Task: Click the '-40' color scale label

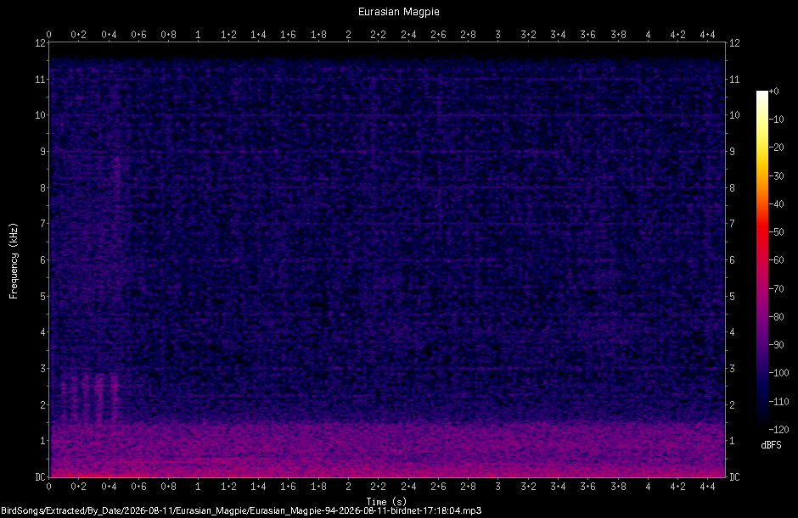Action: [x=776, y=203]
